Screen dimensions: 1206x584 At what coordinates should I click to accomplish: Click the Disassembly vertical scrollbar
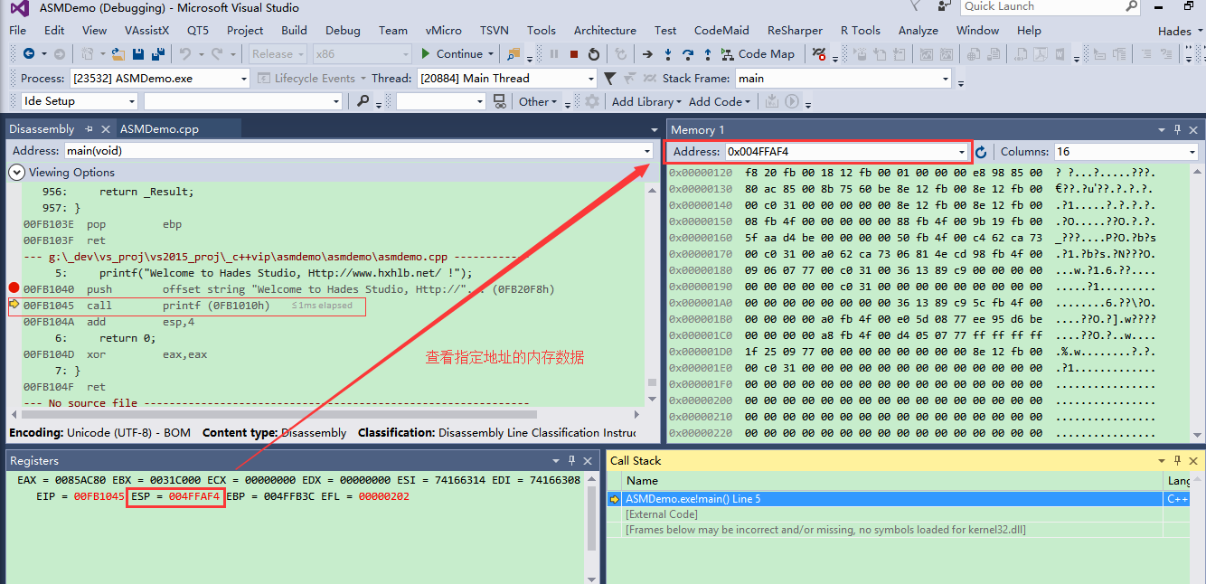tap(653, 289)
